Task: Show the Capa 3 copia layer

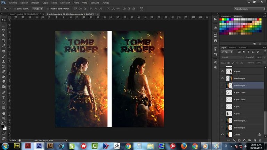Action: coord(222,100)
